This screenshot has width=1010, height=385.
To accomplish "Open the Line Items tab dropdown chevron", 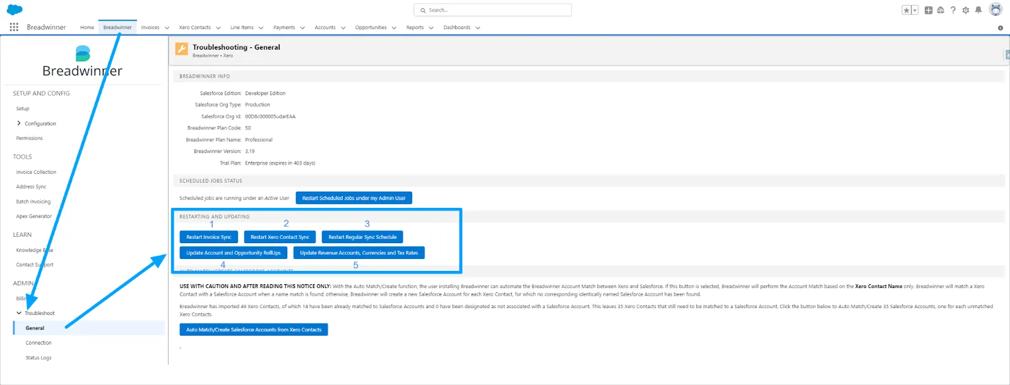I will [x=261, y=28].
